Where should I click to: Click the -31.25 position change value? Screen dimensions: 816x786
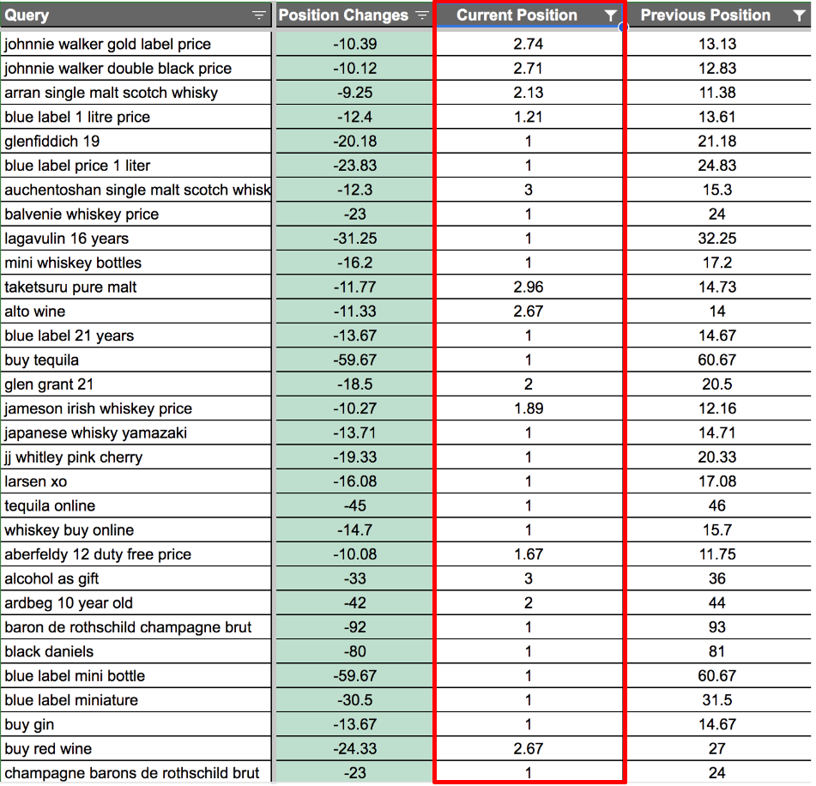coord(354,239)
